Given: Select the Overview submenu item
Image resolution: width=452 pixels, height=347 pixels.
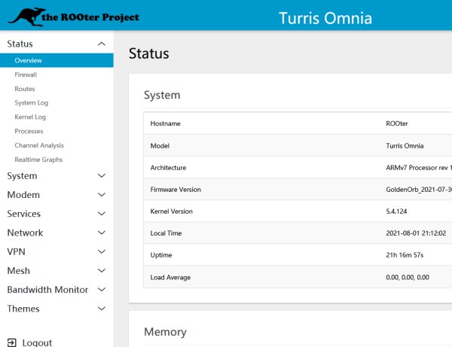Looking at the screenshot, I should point(56,60).
